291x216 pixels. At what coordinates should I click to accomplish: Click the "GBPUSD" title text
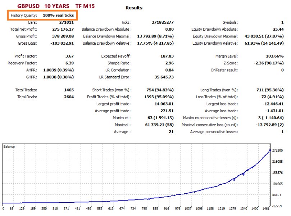(x=28, y=6)
